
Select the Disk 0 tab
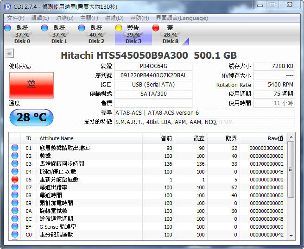(x=22, y=34)
